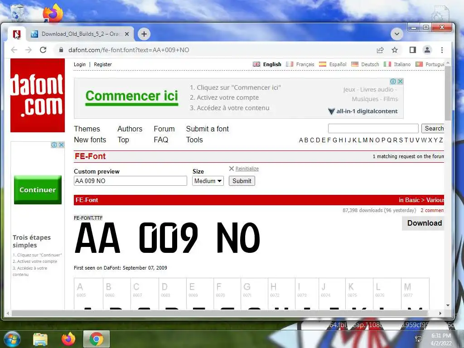Switch language to Deutsch
This screenshot has width=464, height=348.
pos(370,64)
